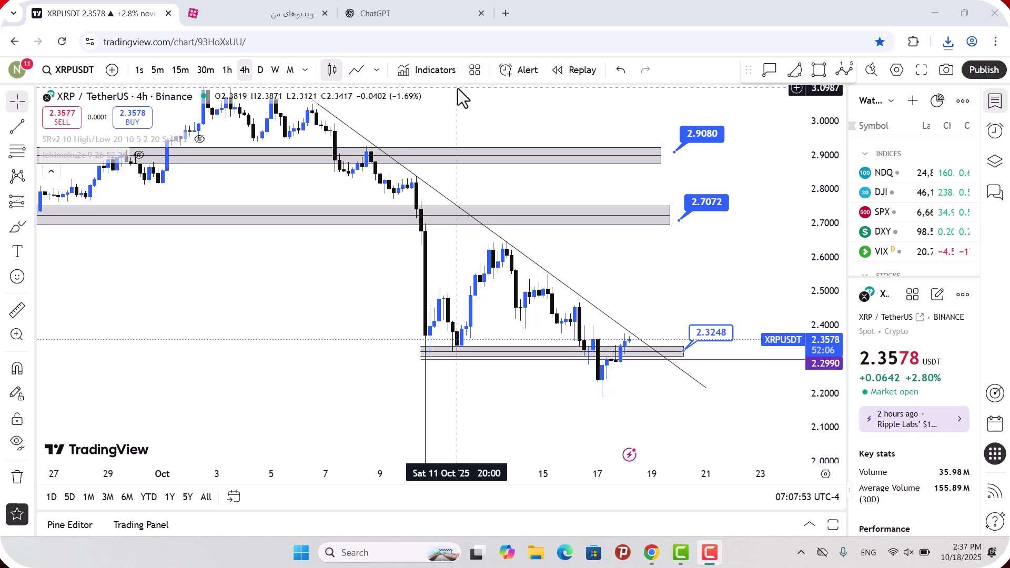This screenshot has width=1010, height=568.
Task: Collapse the INDICES watchlist section
Action: coord(865,154)
